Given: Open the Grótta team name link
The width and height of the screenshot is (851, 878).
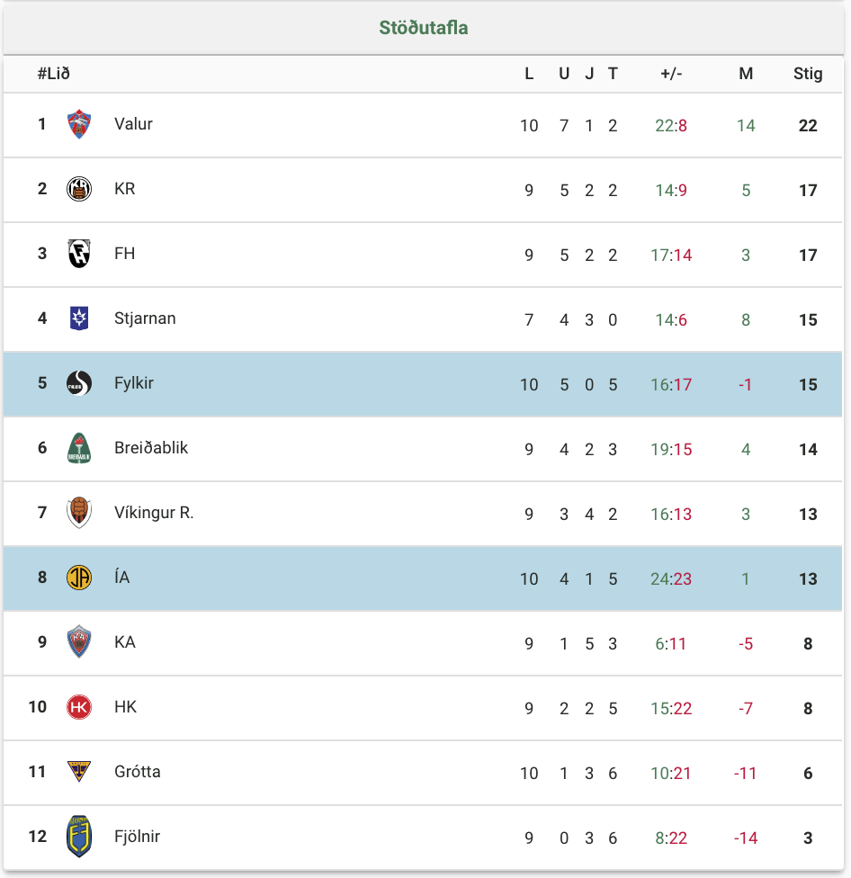Looking at the screenshot, I should point(137,771).
